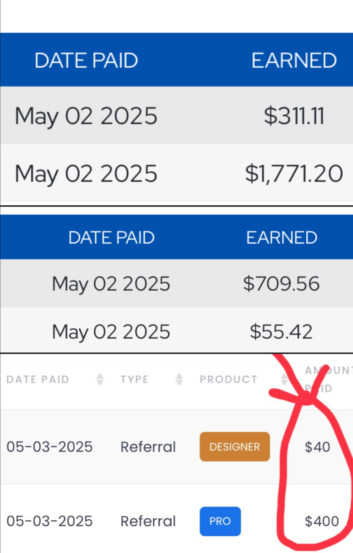The height and width of the screenshot is (553, 353).
Task: Click the blue PRO product badge
Action: (x=220, y=521)
